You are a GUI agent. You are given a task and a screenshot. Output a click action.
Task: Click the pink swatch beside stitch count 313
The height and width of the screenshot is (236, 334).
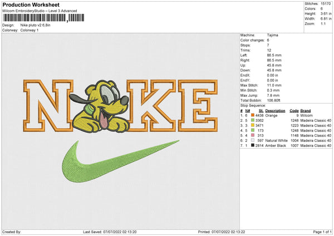coord(253,135)
